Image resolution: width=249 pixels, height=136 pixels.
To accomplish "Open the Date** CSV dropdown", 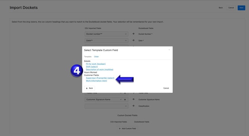I will pos(106,41).
